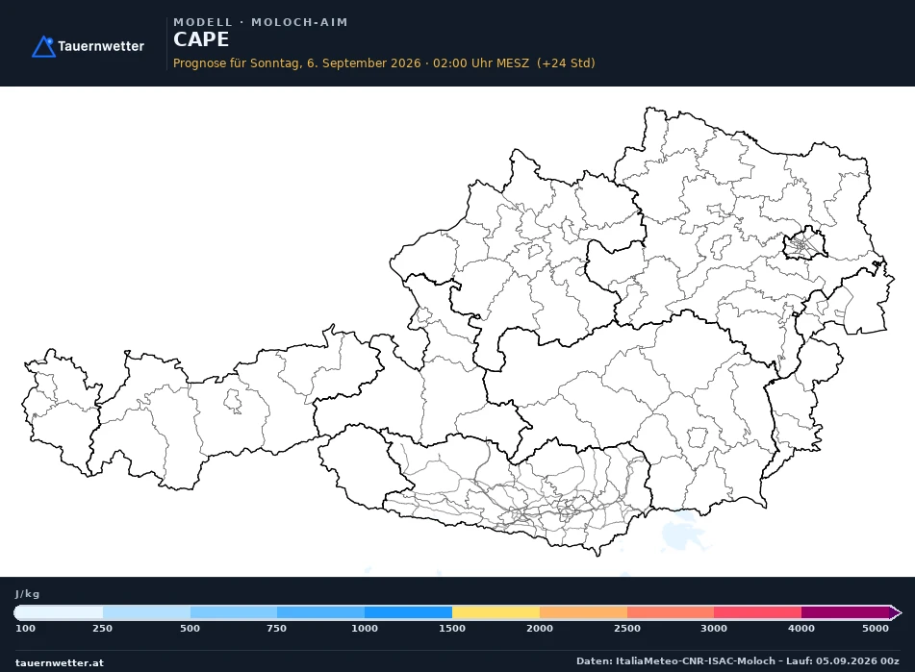Click the arrow tip at legend's end
Viewport: 915px width, 672px height.
click(x=896, y=612)
